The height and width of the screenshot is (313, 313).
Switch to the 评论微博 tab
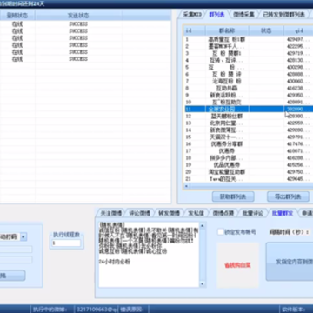pyautogui.click(x=139, y=213)
